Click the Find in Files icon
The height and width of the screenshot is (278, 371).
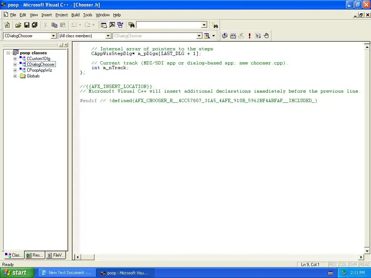(x=131, y=25)
